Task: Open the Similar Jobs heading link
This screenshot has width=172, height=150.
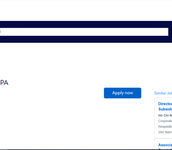Action: (163, 93)
